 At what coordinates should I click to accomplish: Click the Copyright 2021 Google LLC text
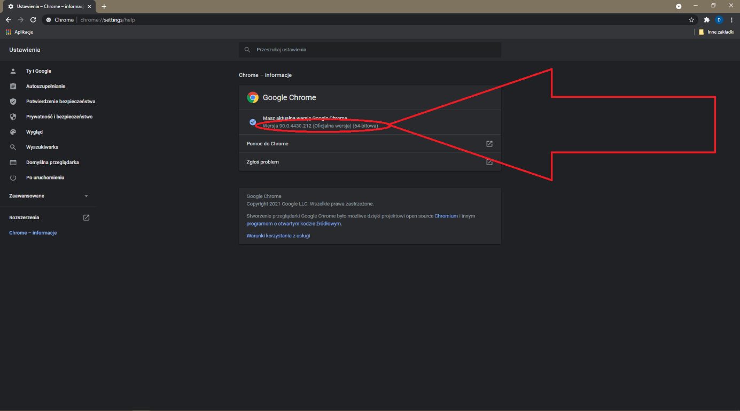(310, 204)
